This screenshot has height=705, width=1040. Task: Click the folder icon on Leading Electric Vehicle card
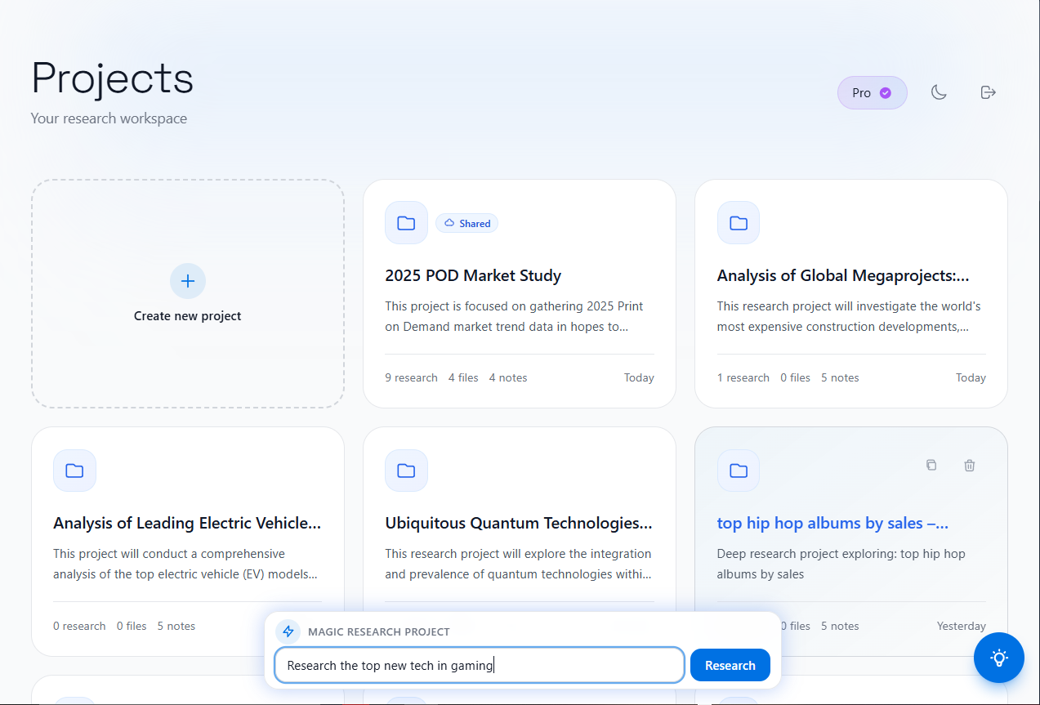coord(74,471)
